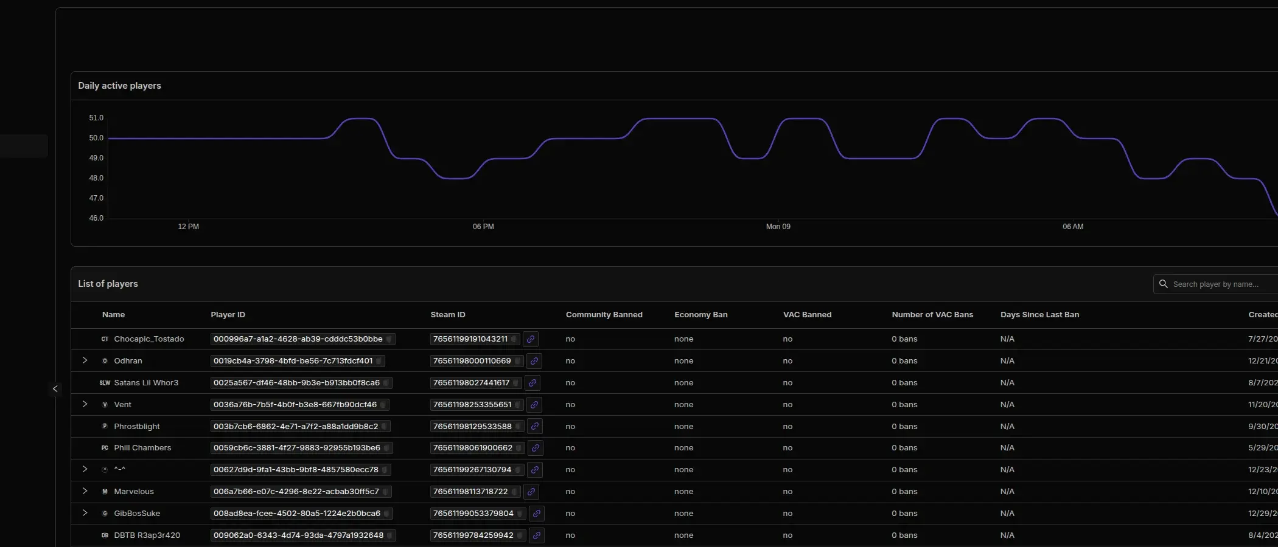Click the ^-^ player's avatar badge
The height and width of the screenshot is (547, 1278).
pos(104,469)
